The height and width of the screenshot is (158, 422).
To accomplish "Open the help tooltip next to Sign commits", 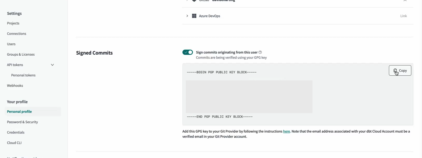I will click(x=260, y=52).
